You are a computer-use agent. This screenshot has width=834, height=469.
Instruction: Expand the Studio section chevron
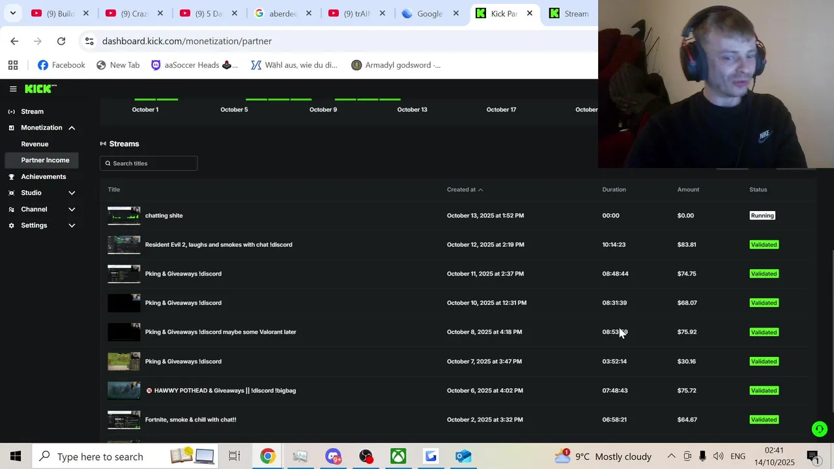point(72,193)
